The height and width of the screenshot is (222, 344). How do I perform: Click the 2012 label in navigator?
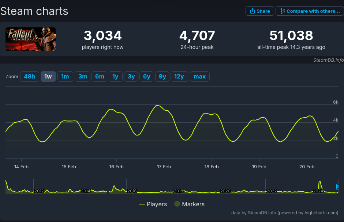point(39,191)
